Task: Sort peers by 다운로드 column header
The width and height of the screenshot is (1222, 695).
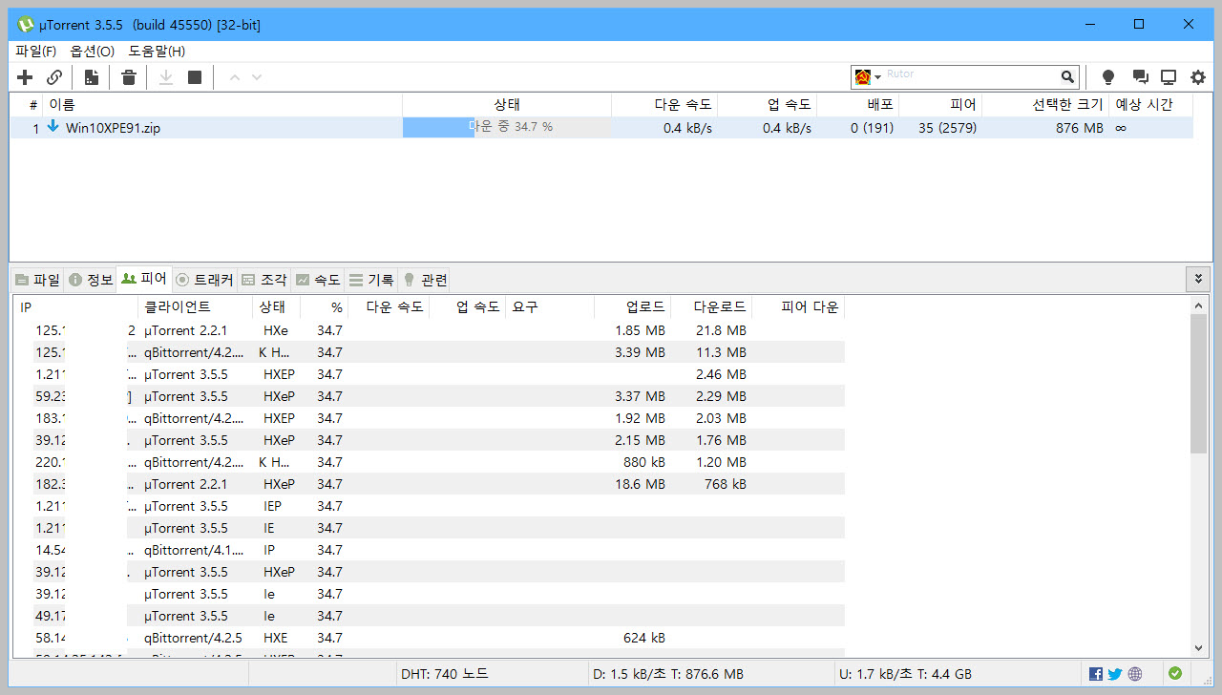Action: (711, 307)
